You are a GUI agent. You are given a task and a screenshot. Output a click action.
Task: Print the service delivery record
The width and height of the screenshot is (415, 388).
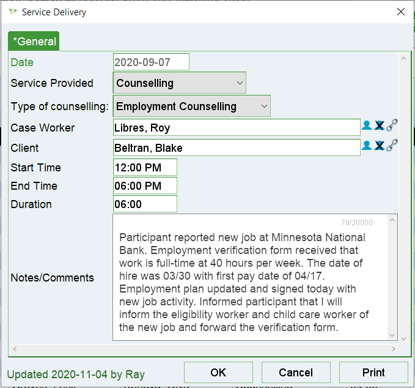pos(373,372)
